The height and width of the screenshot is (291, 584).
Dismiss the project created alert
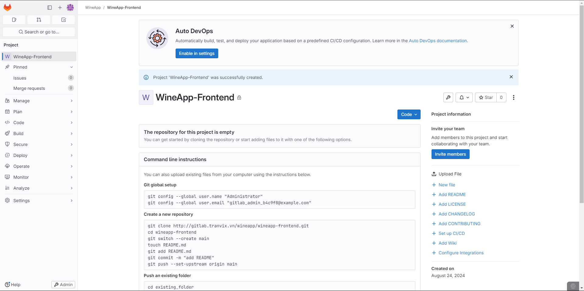point(511,77)
